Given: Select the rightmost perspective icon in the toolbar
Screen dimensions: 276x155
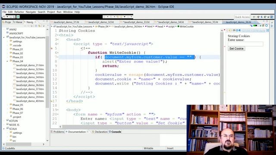Looking at the screenshot, I should coord(272,17).
